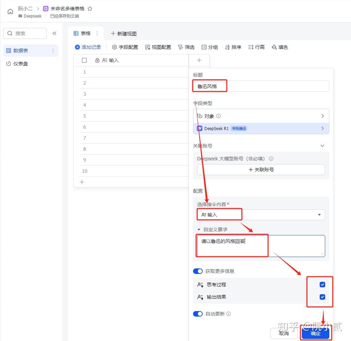Click the info icon beside Deepseek 大模型账号
Image resolution: width=351 pixels, height=341 pixels.
pos(271,159)
